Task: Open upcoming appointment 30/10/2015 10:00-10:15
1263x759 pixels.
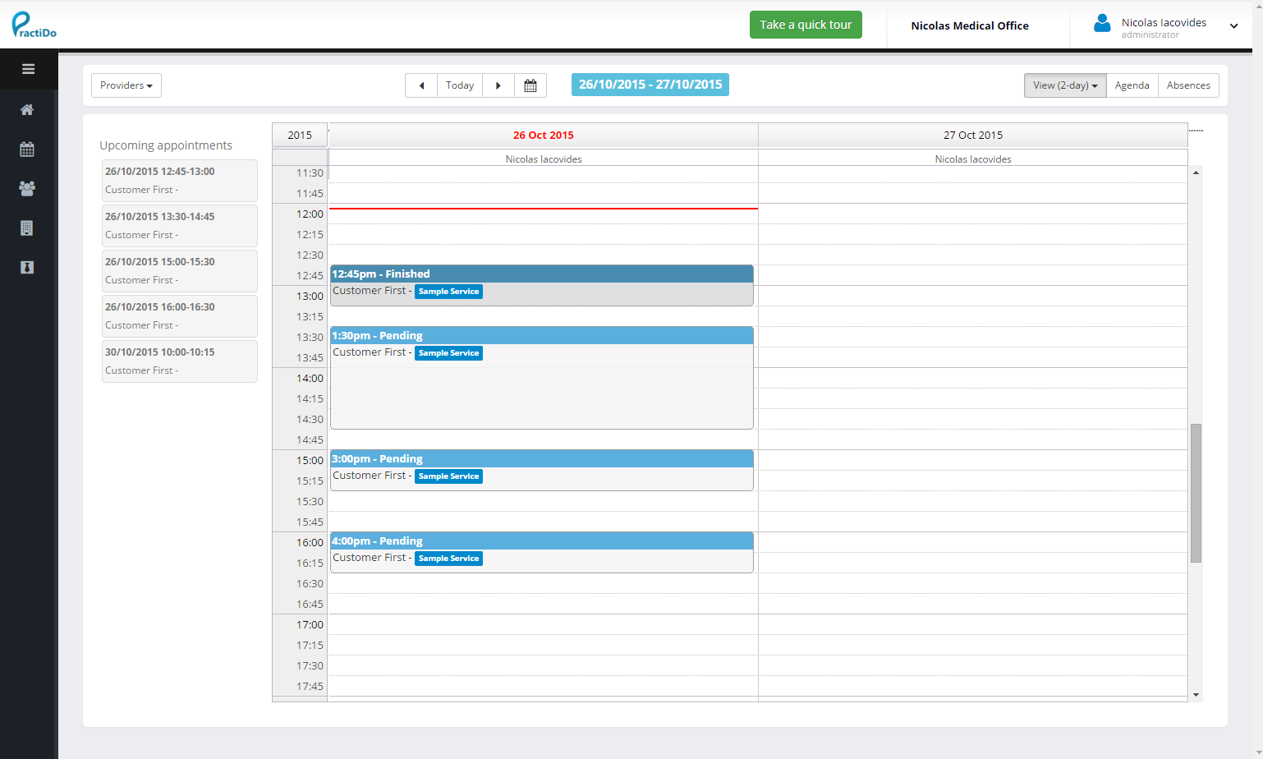Action: 180,361
